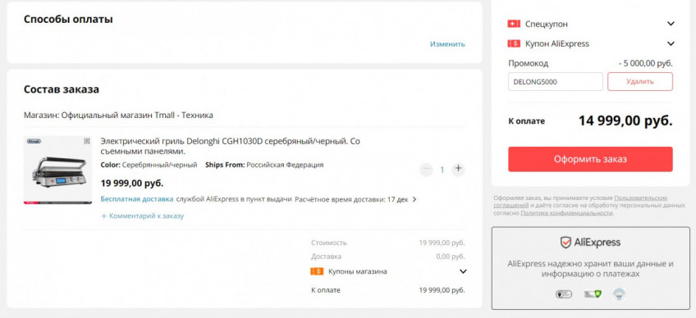Image resolution: width=696 pixels, height=318 pixels.
Task: Click the Состав заказа heading
Action: [x=62, y=89]
